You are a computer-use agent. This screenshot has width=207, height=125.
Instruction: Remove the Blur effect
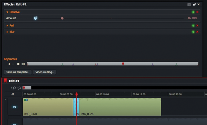click(x=197, y=32)
